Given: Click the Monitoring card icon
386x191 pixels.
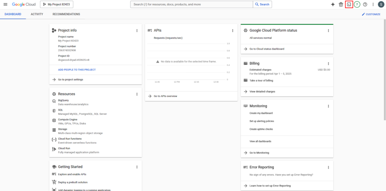Looking at the screenshot, I should pos(245,106).
